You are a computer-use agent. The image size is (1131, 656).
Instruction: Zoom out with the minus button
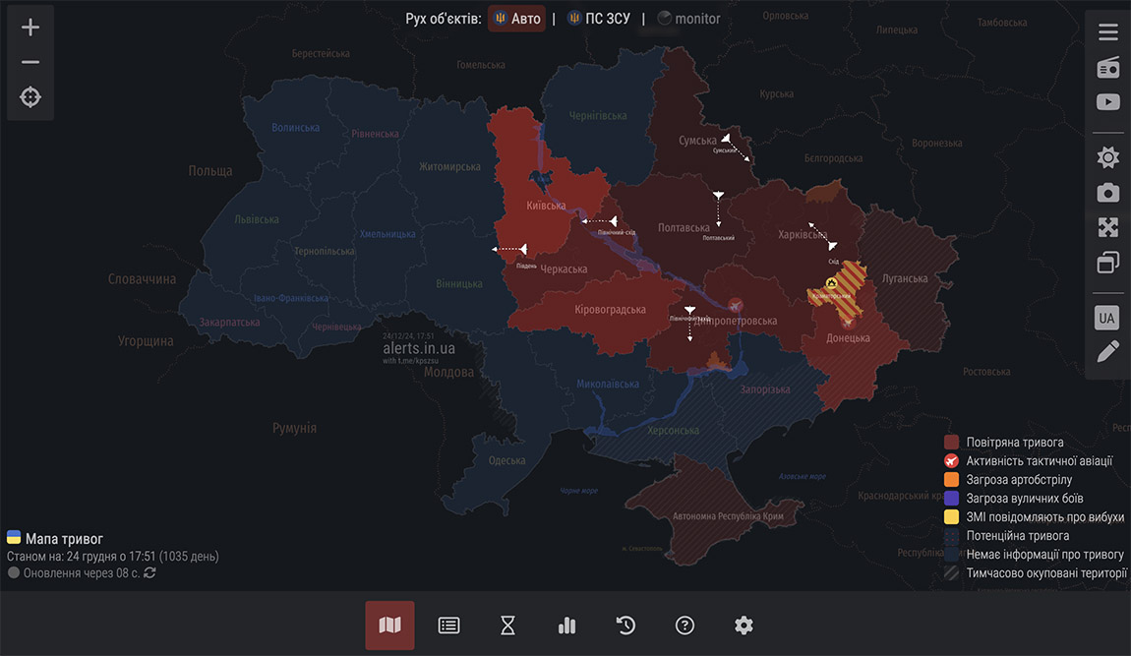pos(30,63)
